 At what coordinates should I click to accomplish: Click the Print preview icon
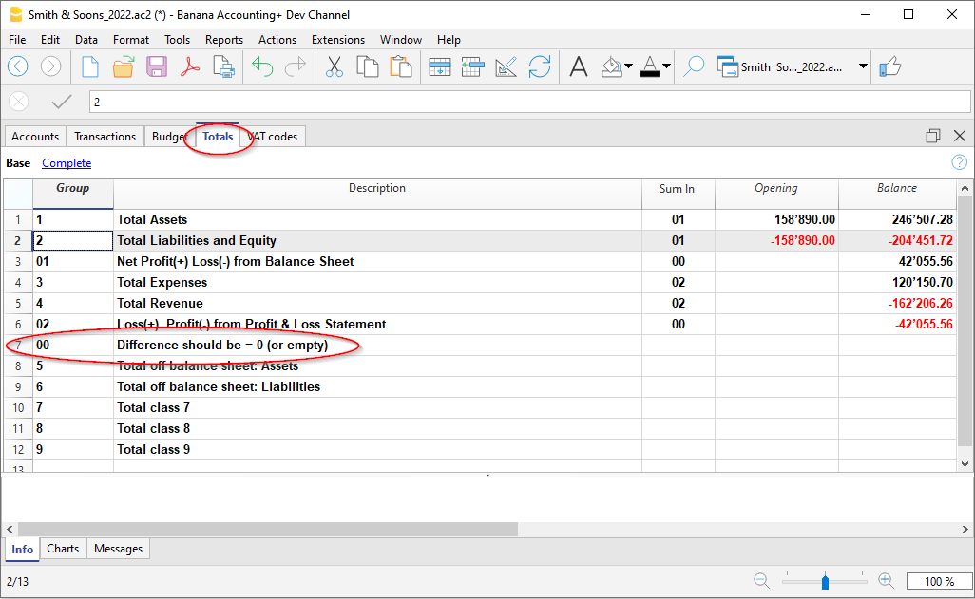point(223,66)
